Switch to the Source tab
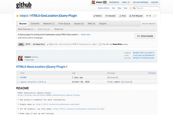Screen dimensions: 173x115 [23, 24]
